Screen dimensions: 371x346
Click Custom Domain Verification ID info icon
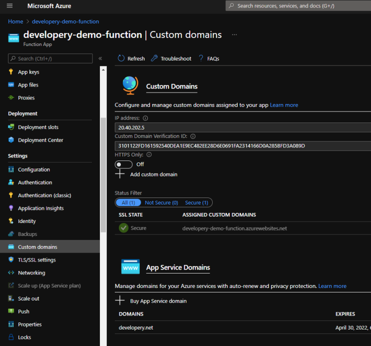193,136
